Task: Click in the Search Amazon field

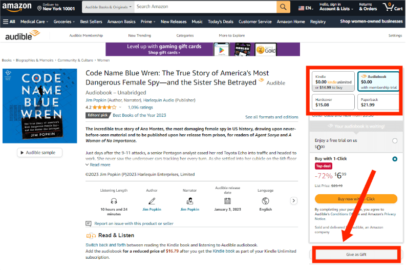Action: 205,7
